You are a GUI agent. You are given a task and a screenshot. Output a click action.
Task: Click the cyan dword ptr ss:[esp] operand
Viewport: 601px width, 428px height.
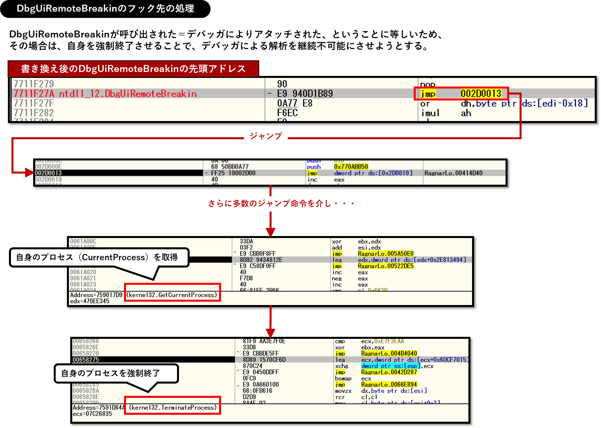(391, 366)
